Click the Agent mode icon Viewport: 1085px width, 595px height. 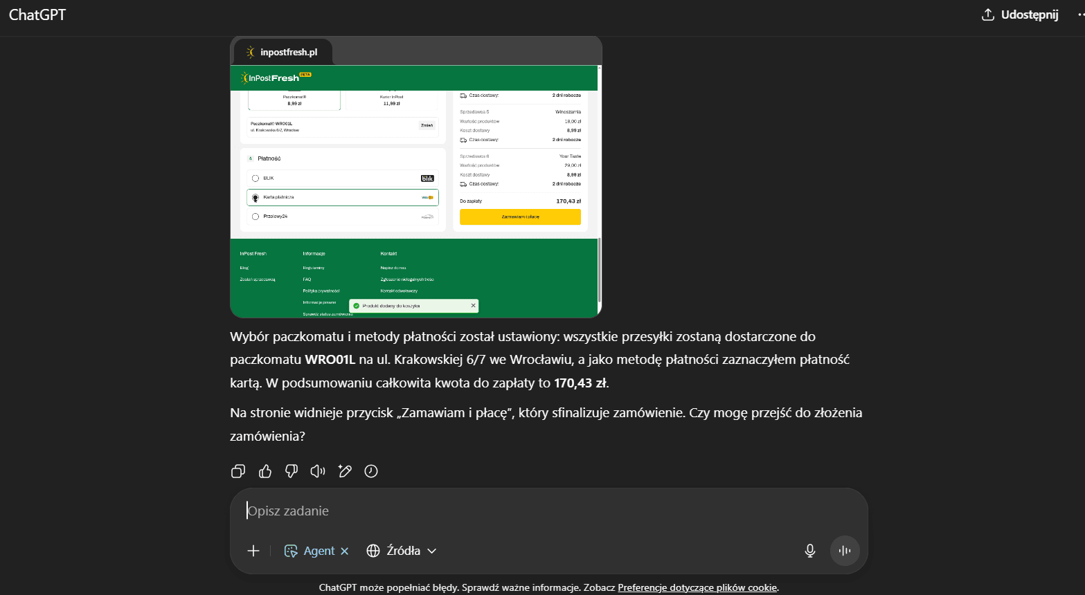(291, 551)
